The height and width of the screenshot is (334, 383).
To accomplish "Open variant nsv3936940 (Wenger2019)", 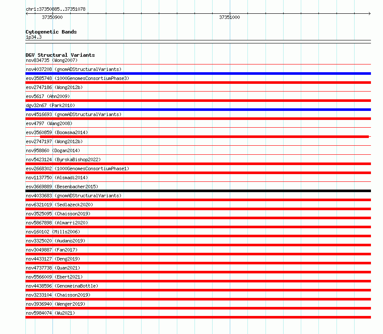I will pyautogui.click(x=56, y=304).
